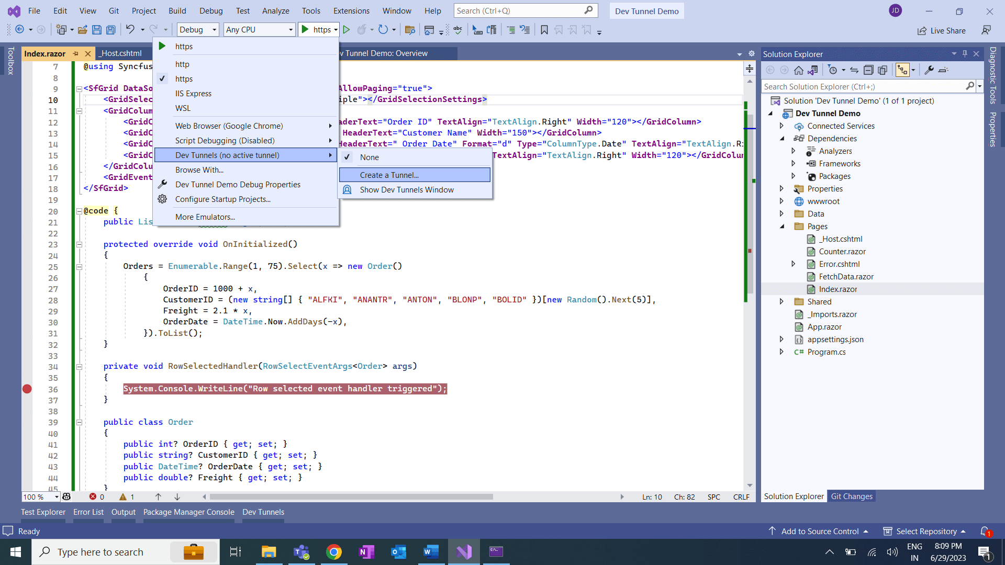Image resolution: width=1005 pixels, height=565 pixels.
Task: Click Collapse All in Solution Explorer
Action: click(x=868, y=70)
